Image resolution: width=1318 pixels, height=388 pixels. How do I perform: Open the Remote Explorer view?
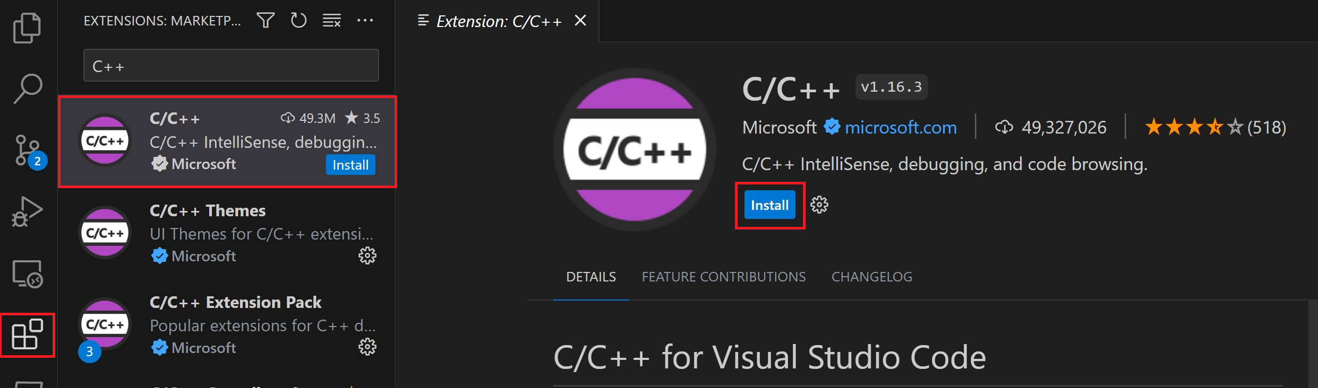pos(27,274)
